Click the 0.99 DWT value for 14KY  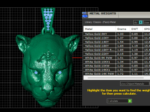pyautogui.click(x=134, y=42)
